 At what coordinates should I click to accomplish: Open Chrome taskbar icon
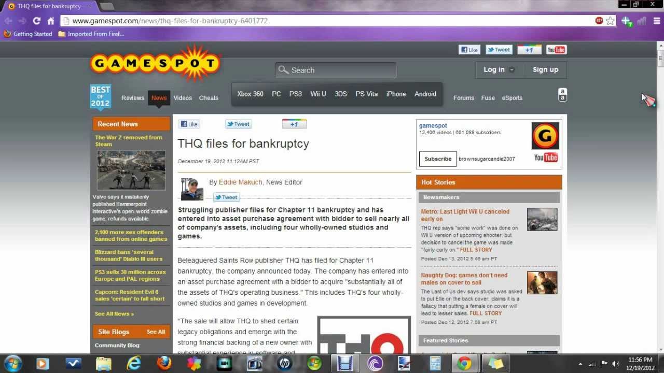tap(465, 363)
